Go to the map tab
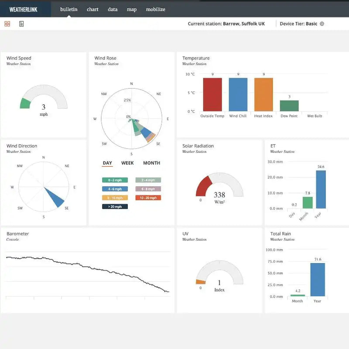Image resolution: width=349 pixels, height=349 pixels. tap(131, 9)
